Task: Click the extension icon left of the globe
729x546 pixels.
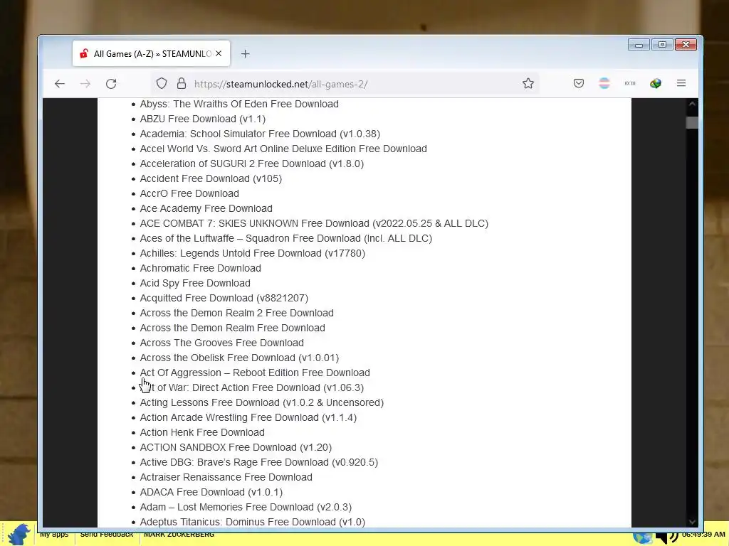Action: (630, 84)
